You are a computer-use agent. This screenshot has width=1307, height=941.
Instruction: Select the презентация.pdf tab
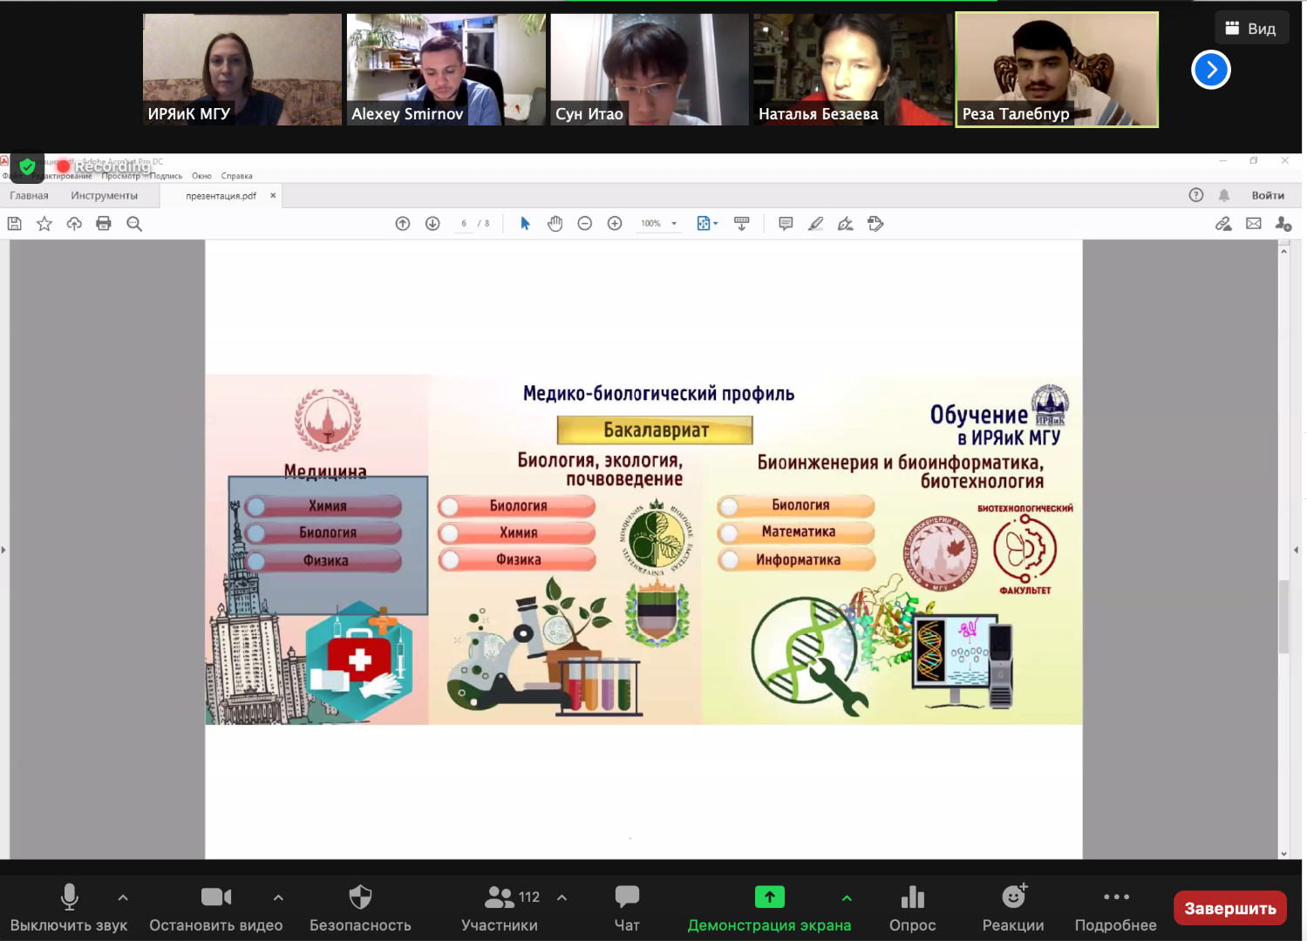[x=221, y=196]
